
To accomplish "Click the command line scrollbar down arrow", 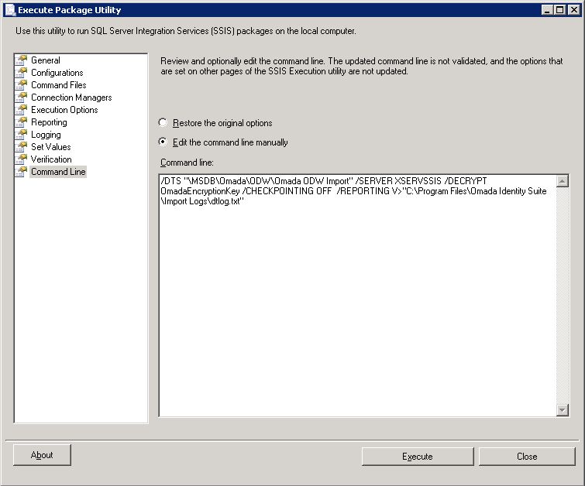I will (563, 410).
